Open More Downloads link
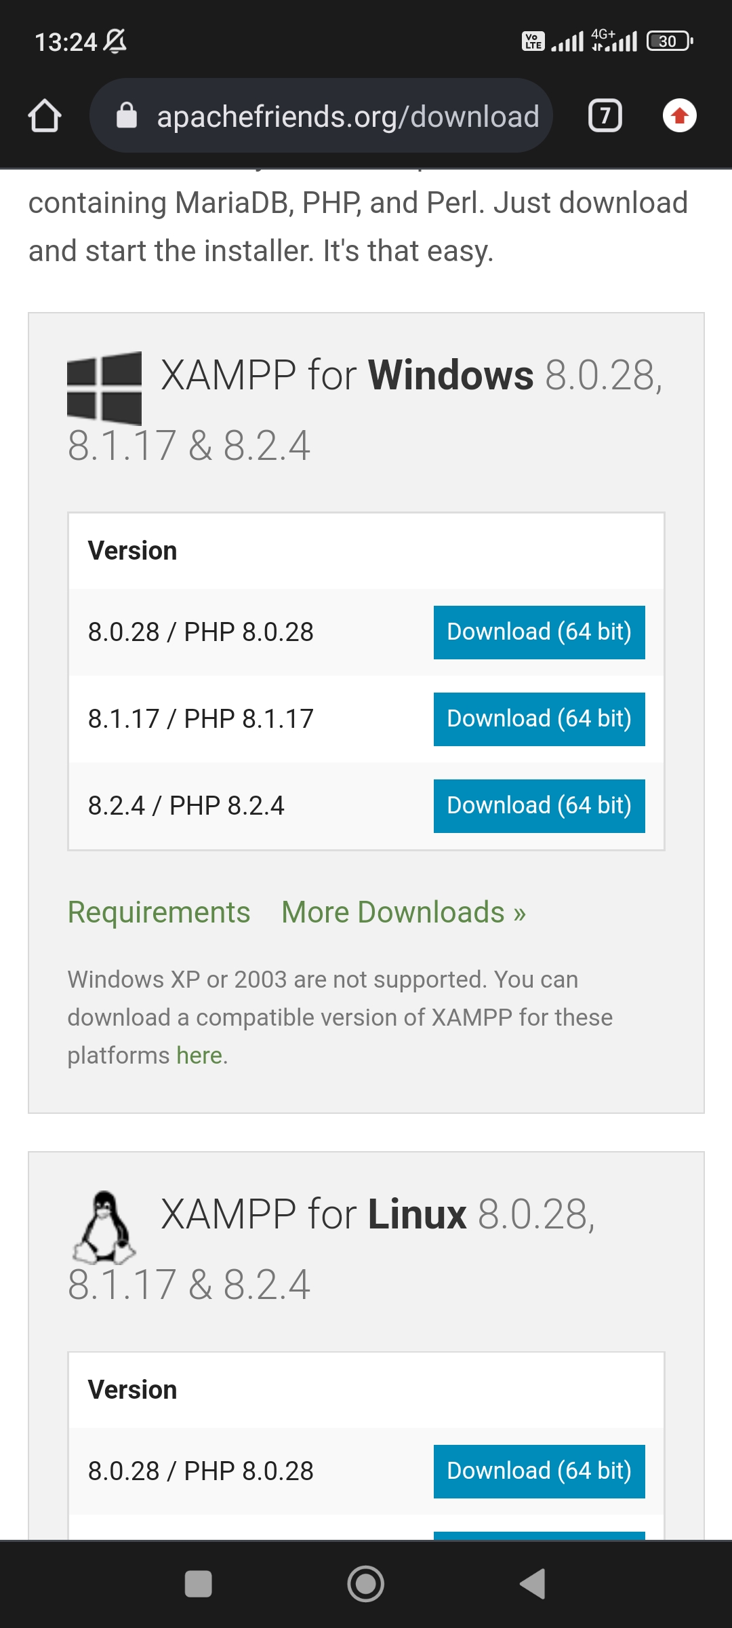The height and width of the screenshot is (1628, 732). [x=404, y=912]
